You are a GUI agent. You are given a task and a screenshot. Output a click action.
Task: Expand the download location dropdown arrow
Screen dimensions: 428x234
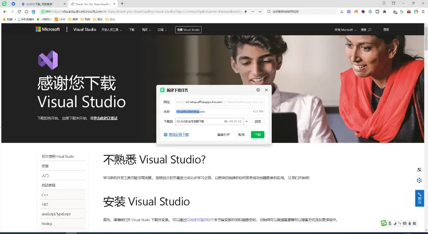[246, 121]
